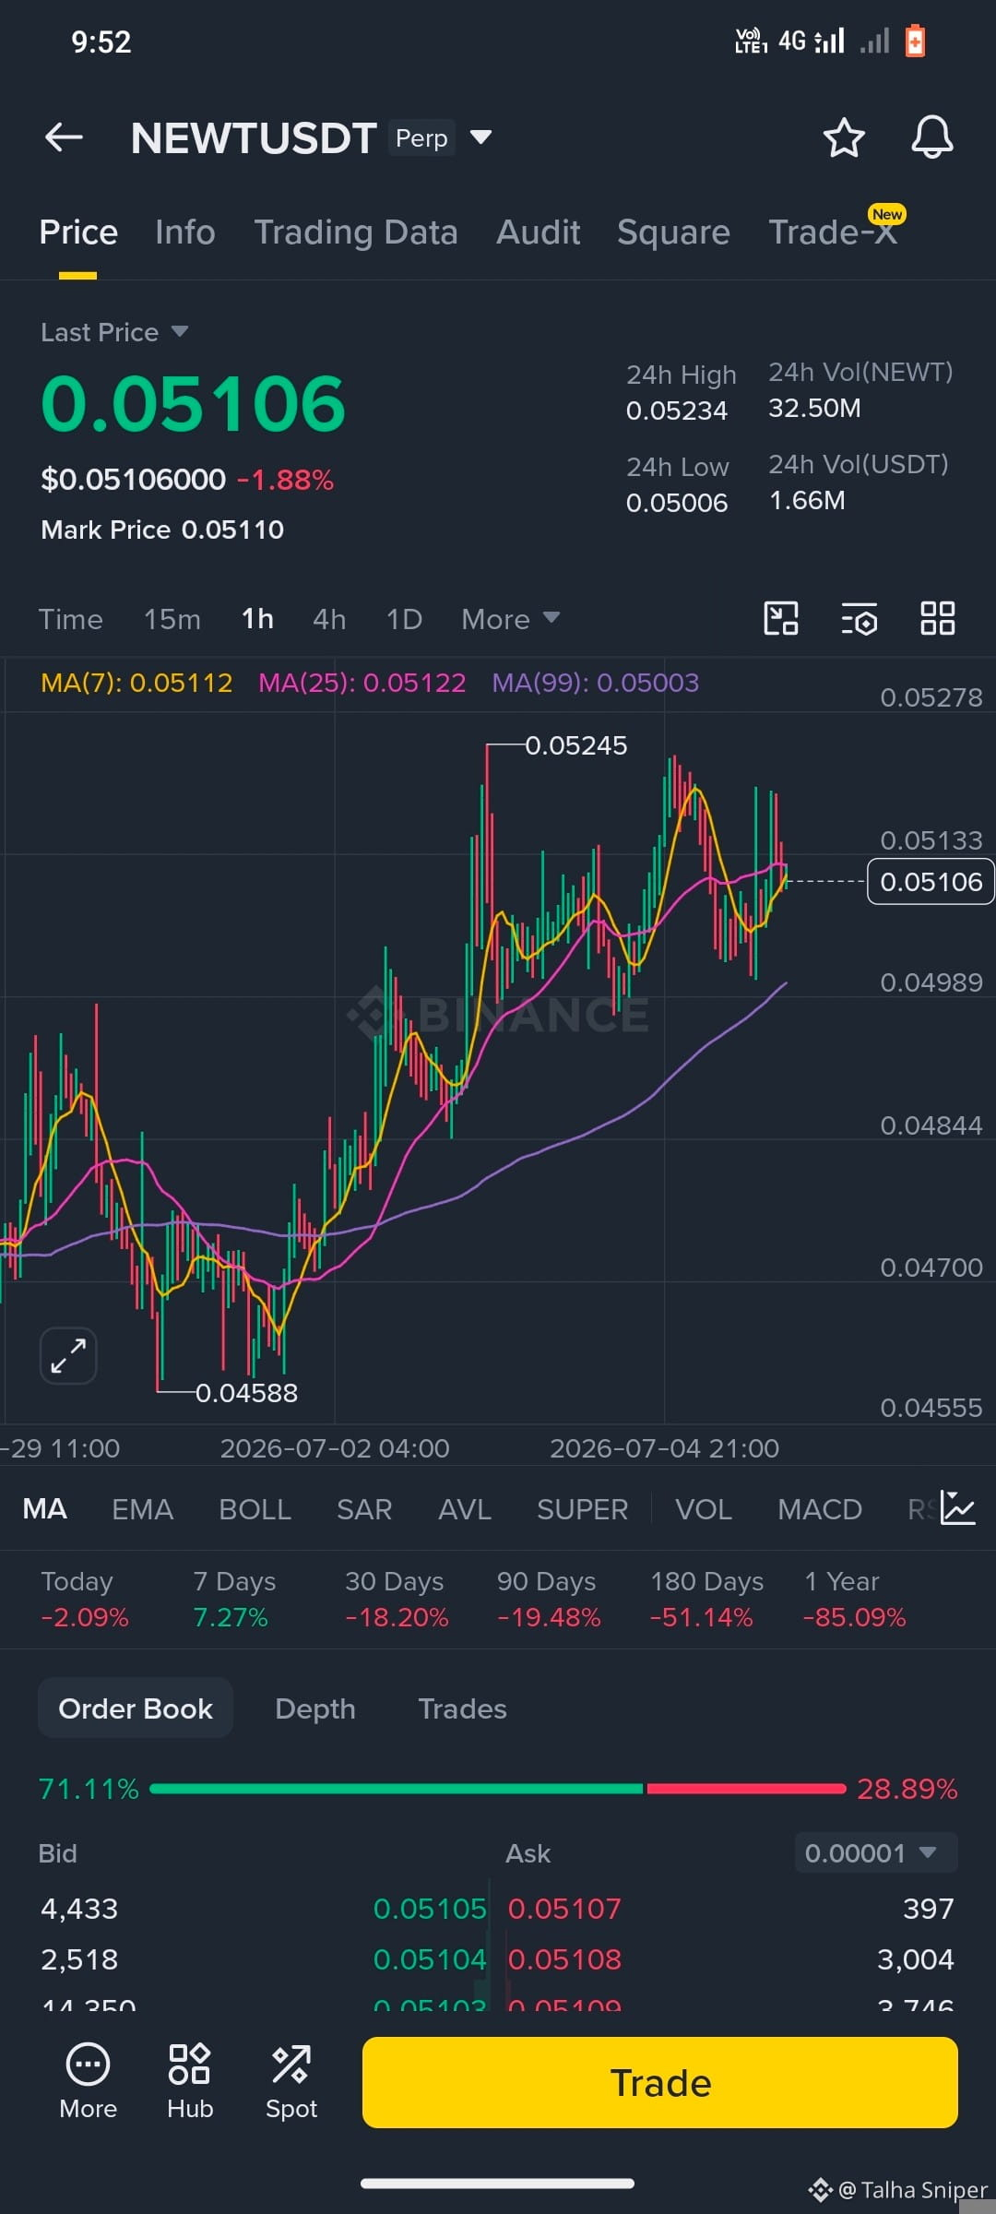Image resolution: width=996 pixels, height=2214 pixels.
Task: Select 1h chart interval
Action: [x=257, y=619]
